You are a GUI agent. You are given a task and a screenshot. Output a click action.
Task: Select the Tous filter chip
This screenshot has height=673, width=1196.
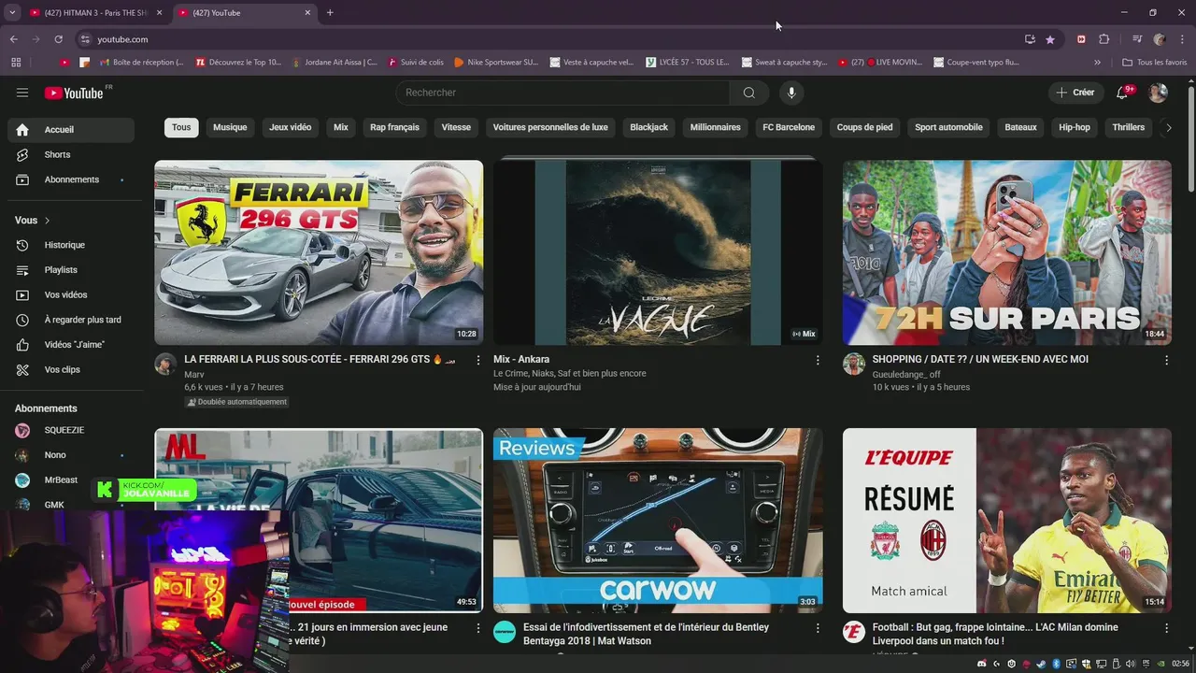181,127
